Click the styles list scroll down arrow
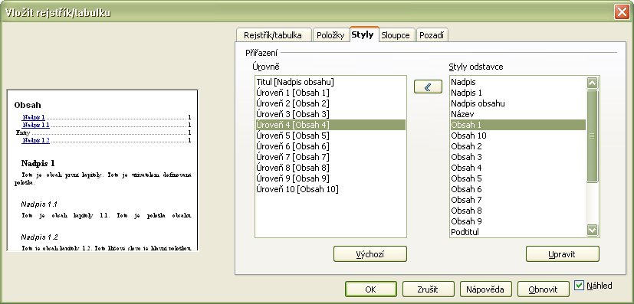This screenshot has height=304, width=634. point(592,230)
